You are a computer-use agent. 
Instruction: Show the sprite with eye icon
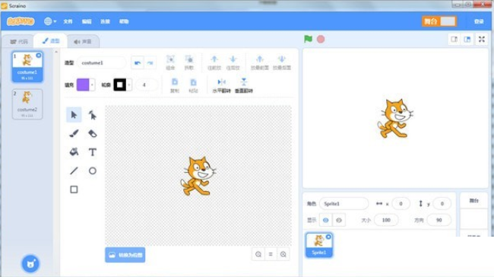pyautogui.click(x=326, y=220)
